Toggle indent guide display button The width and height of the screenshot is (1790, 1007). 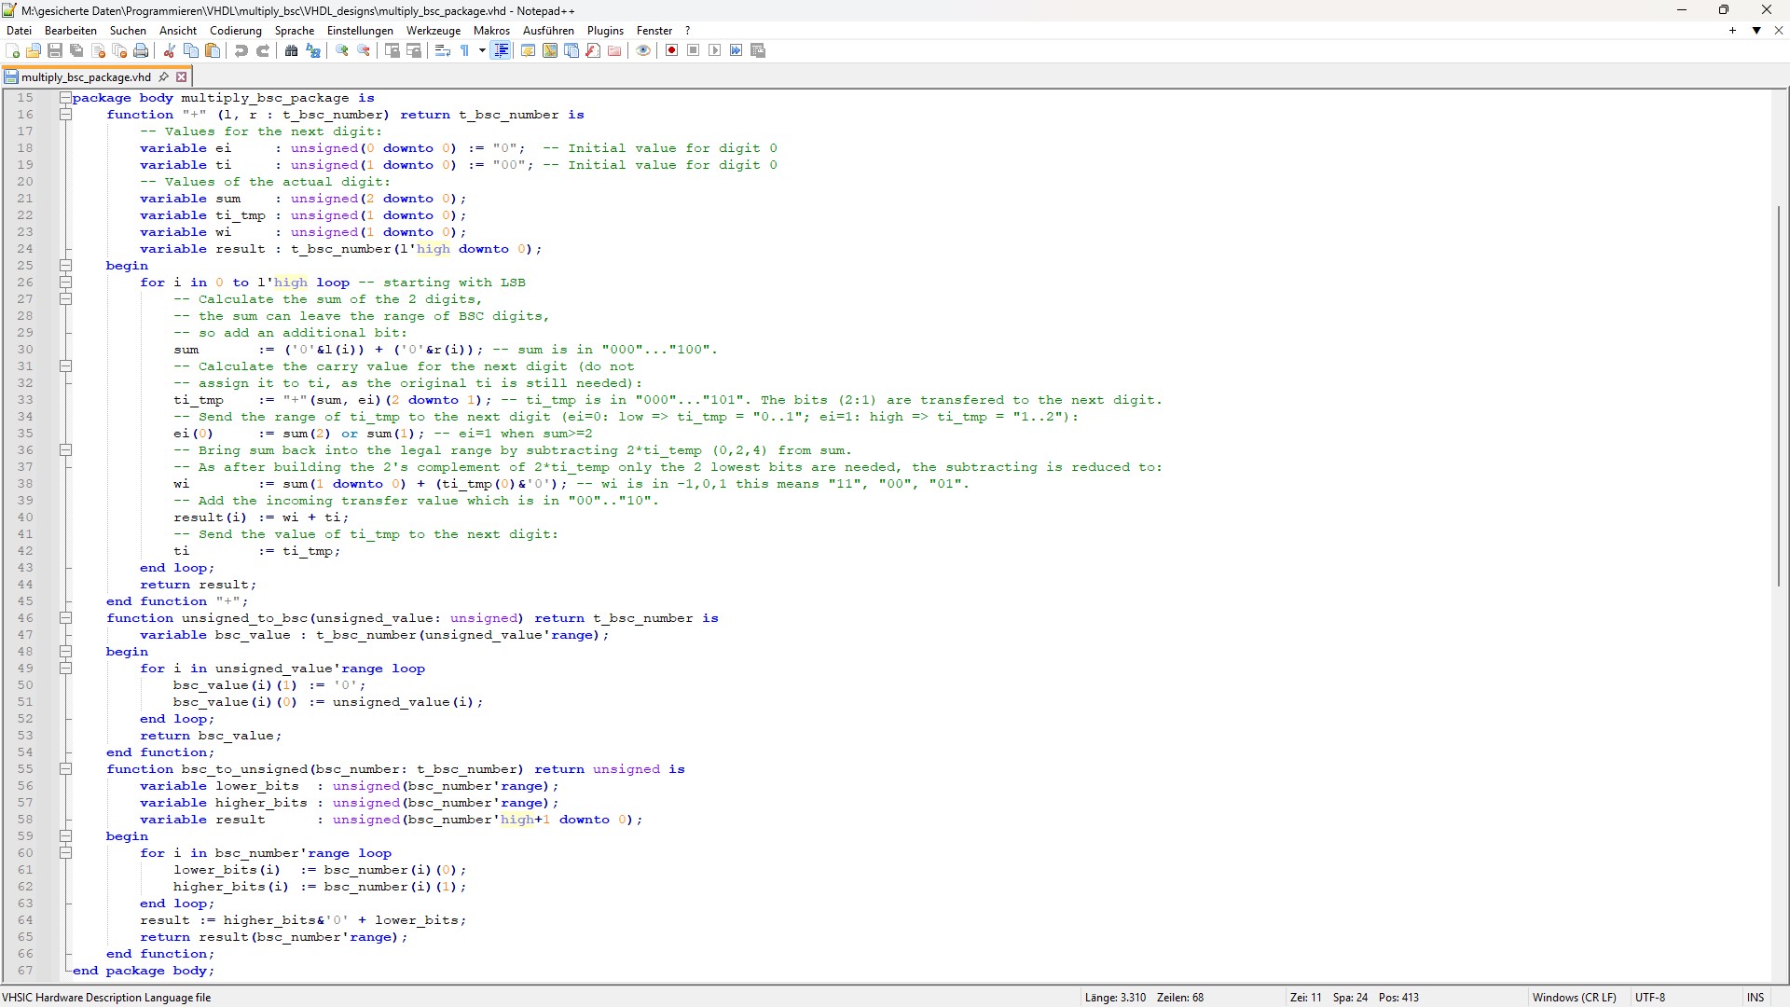pyautogui.click(x=502, y=50)
